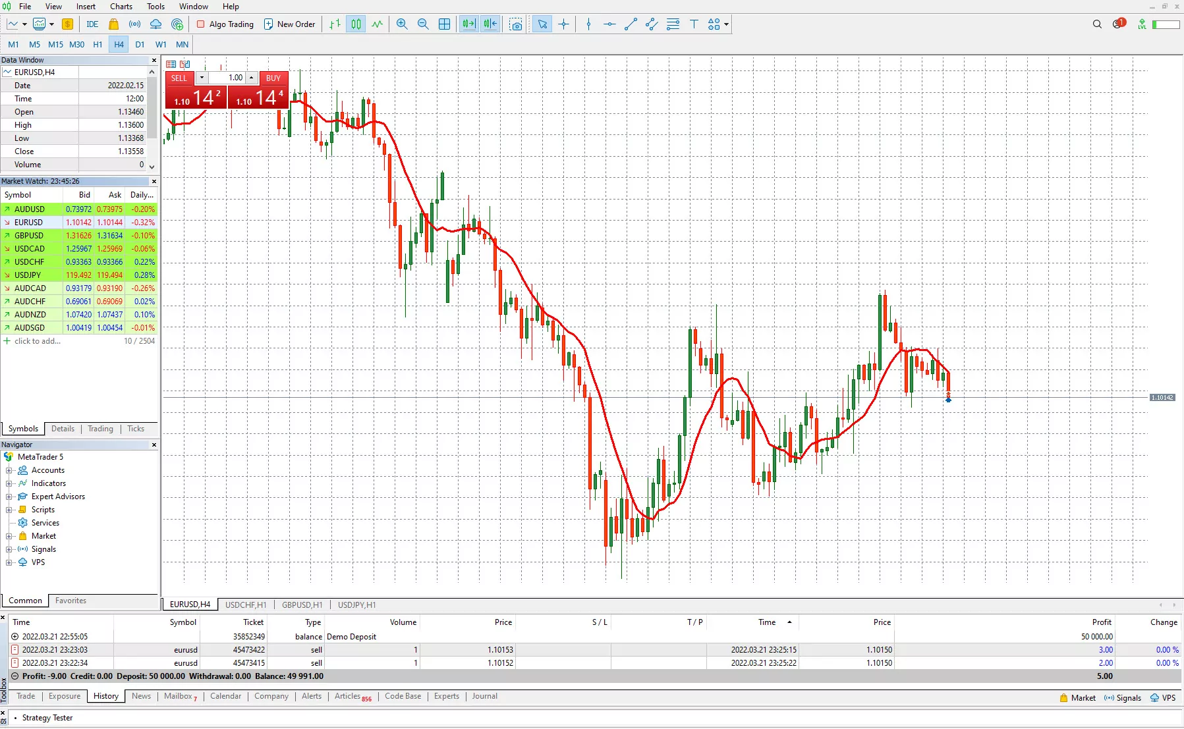Toggle chart auto scroll to end
The width and height of the screenshot is (1184, 729).
tap(468, 24)
